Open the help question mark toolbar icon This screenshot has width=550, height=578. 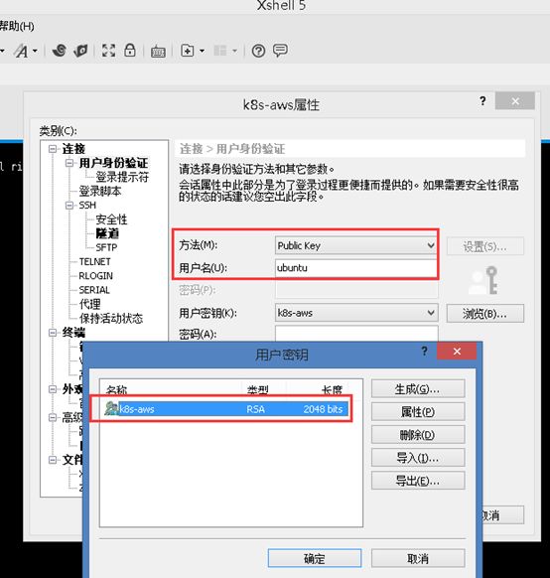click(258, 51)
